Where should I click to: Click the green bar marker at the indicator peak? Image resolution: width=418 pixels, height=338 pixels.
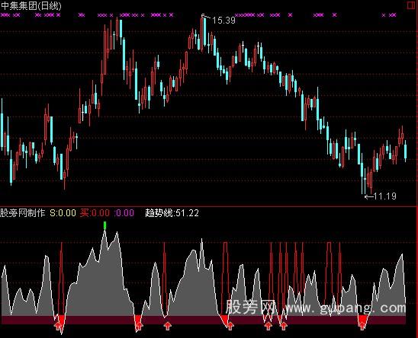pos(104,225)
